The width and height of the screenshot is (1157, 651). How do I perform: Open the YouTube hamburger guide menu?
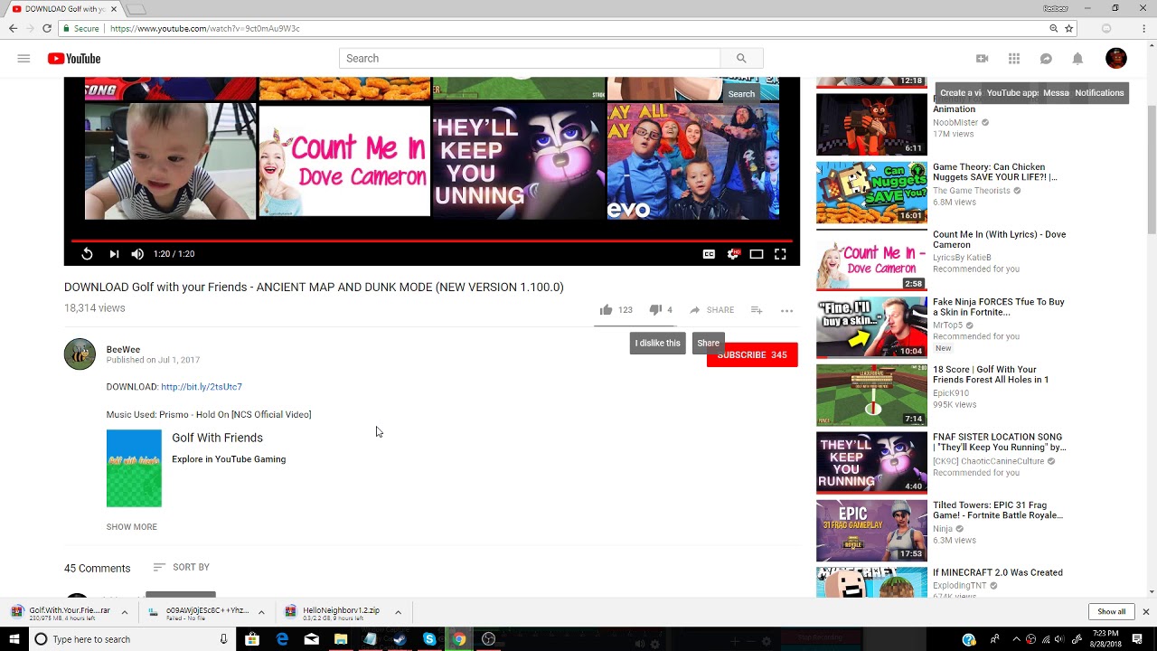(x=24, y=59)
